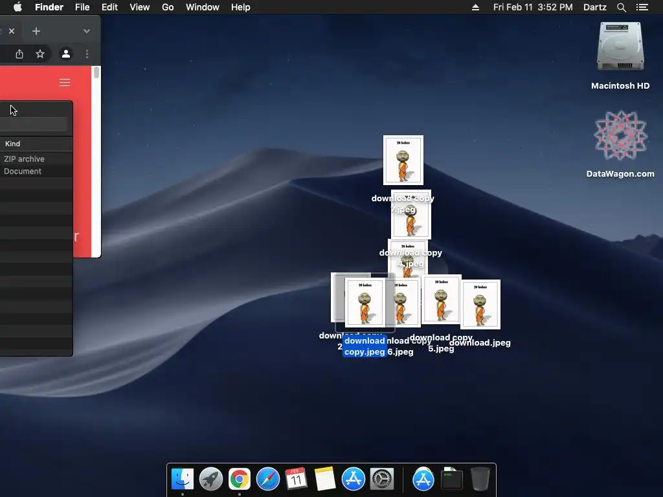
Task: Expand the browser tab search chevron
Action: tap(87, 31)
